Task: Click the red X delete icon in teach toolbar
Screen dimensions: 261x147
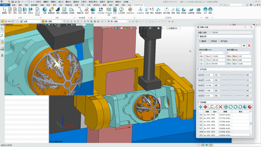Action: (x=220, y=107)
